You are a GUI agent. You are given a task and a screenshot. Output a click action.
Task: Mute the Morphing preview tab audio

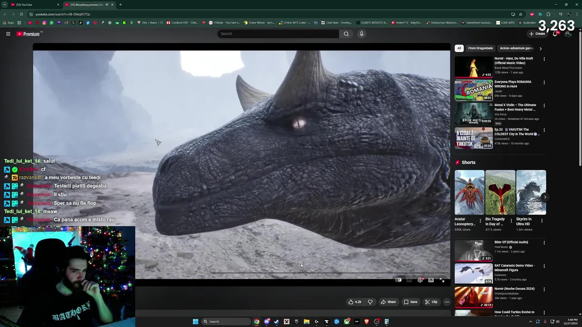(x=107, y=5)
